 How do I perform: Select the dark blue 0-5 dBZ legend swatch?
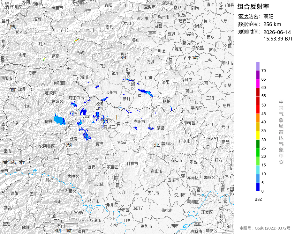pyautogui.click(x=258, y=187)
